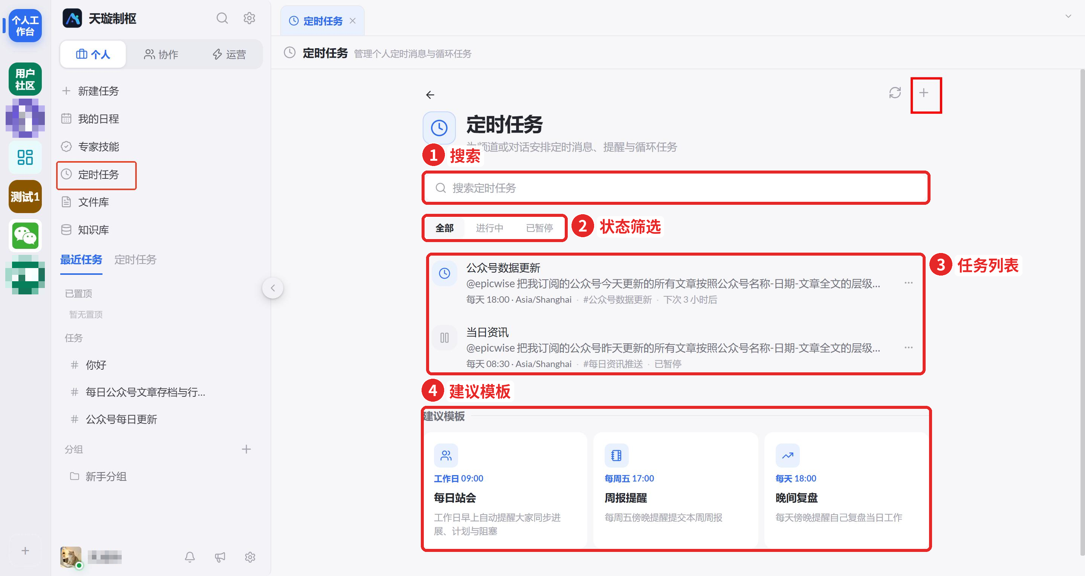Select the 最近任务 sidebar tab
Screen dimensions: 1085x576
point(81,259)
